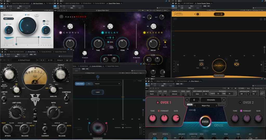The height and width of the screenshot is (140, 266).
Task: Switch to the Instrument tab in Curves AQ
Action: pyautogui.click(x=80, y=84)
